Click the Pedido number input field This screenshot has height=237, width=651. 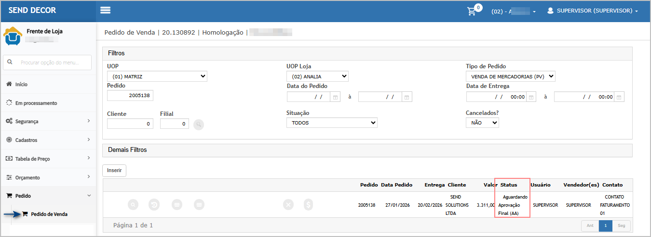(x=130, y=96)
